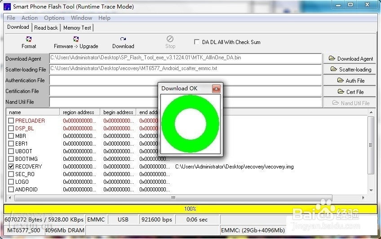Click the Authentication File input field
Viewport: 381px width, 239px height.
click(x=186, y=80)
